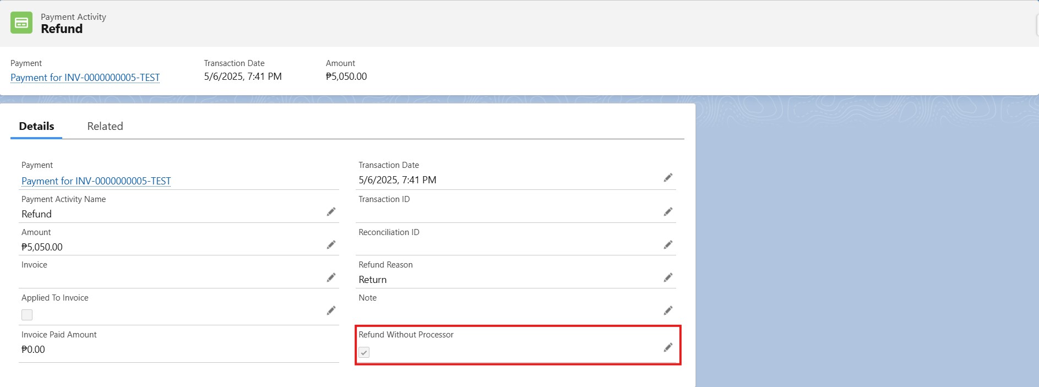Open payment link in the header highlights
The height and width of the screenshot is (387, 1039).
pos(85,78)
